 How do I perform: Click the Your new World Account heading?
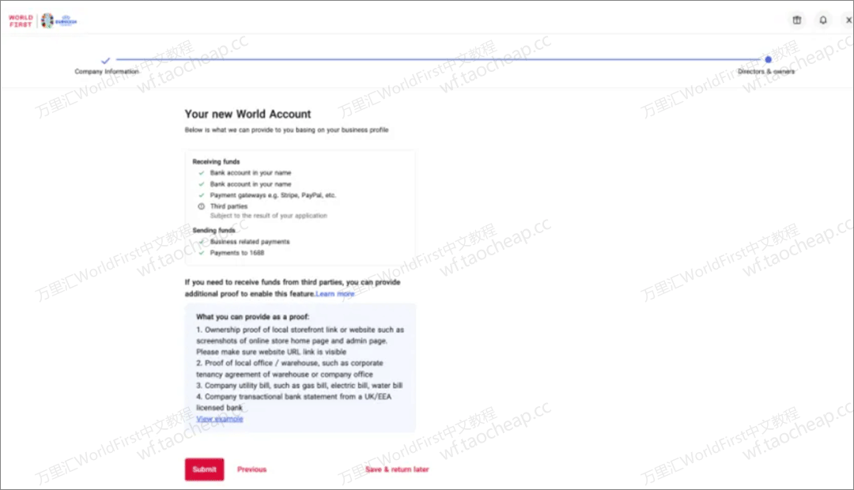tap(248, 114)
